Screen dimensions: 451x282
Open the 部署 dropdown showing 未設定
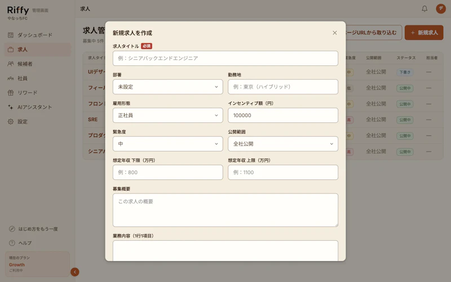tap(167, 87)
